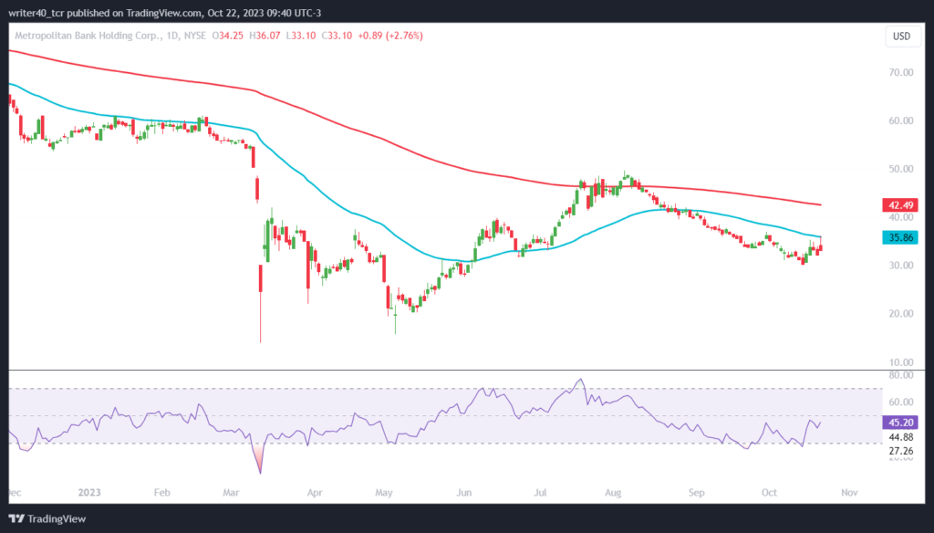Click the NYSE exchange label
The width and height of the screenshot is (934, 533).
[x=195, y=36]
